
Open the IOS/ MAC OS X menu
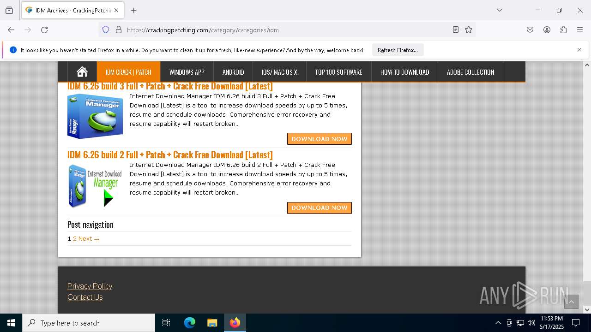click(279, 72)
